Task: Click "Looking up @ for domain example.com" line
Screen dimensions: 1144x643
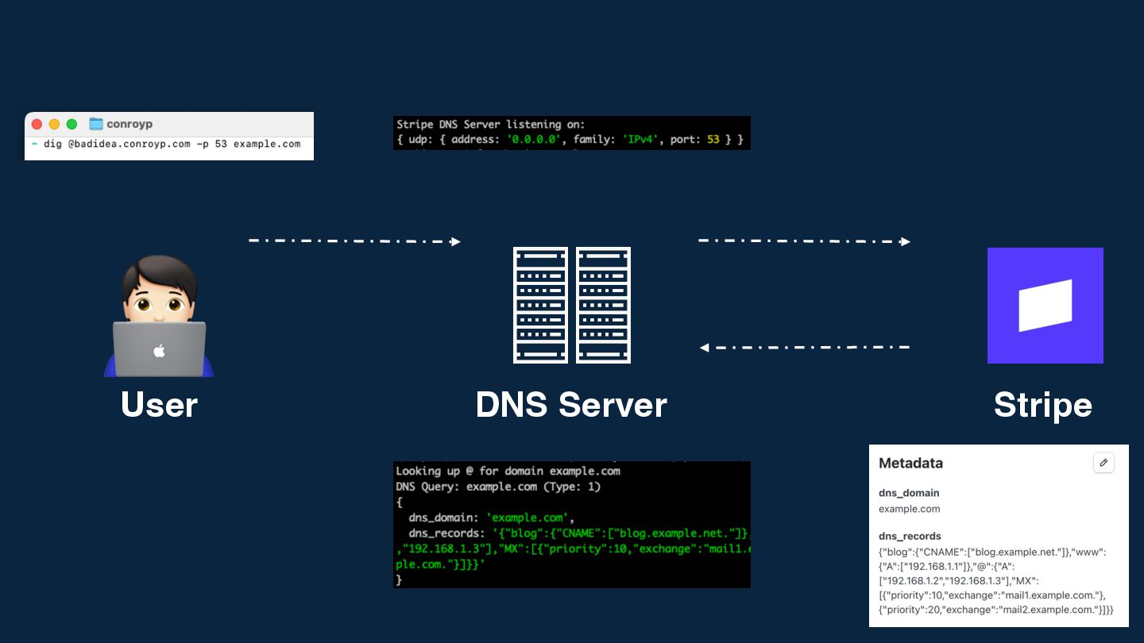Action: [508, 471]
